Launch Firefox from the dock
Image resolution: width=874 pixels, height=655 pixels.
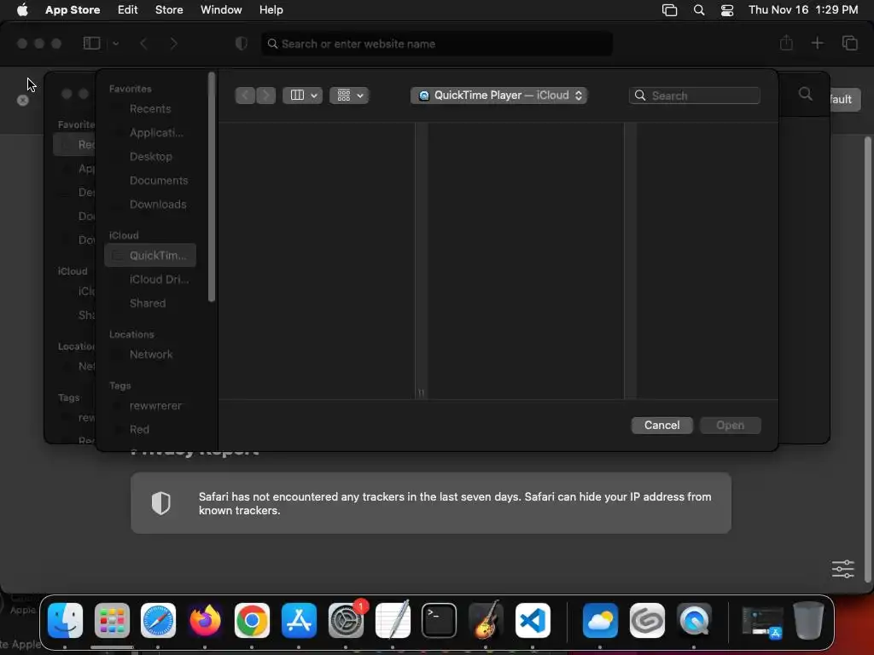coord(205,620)
